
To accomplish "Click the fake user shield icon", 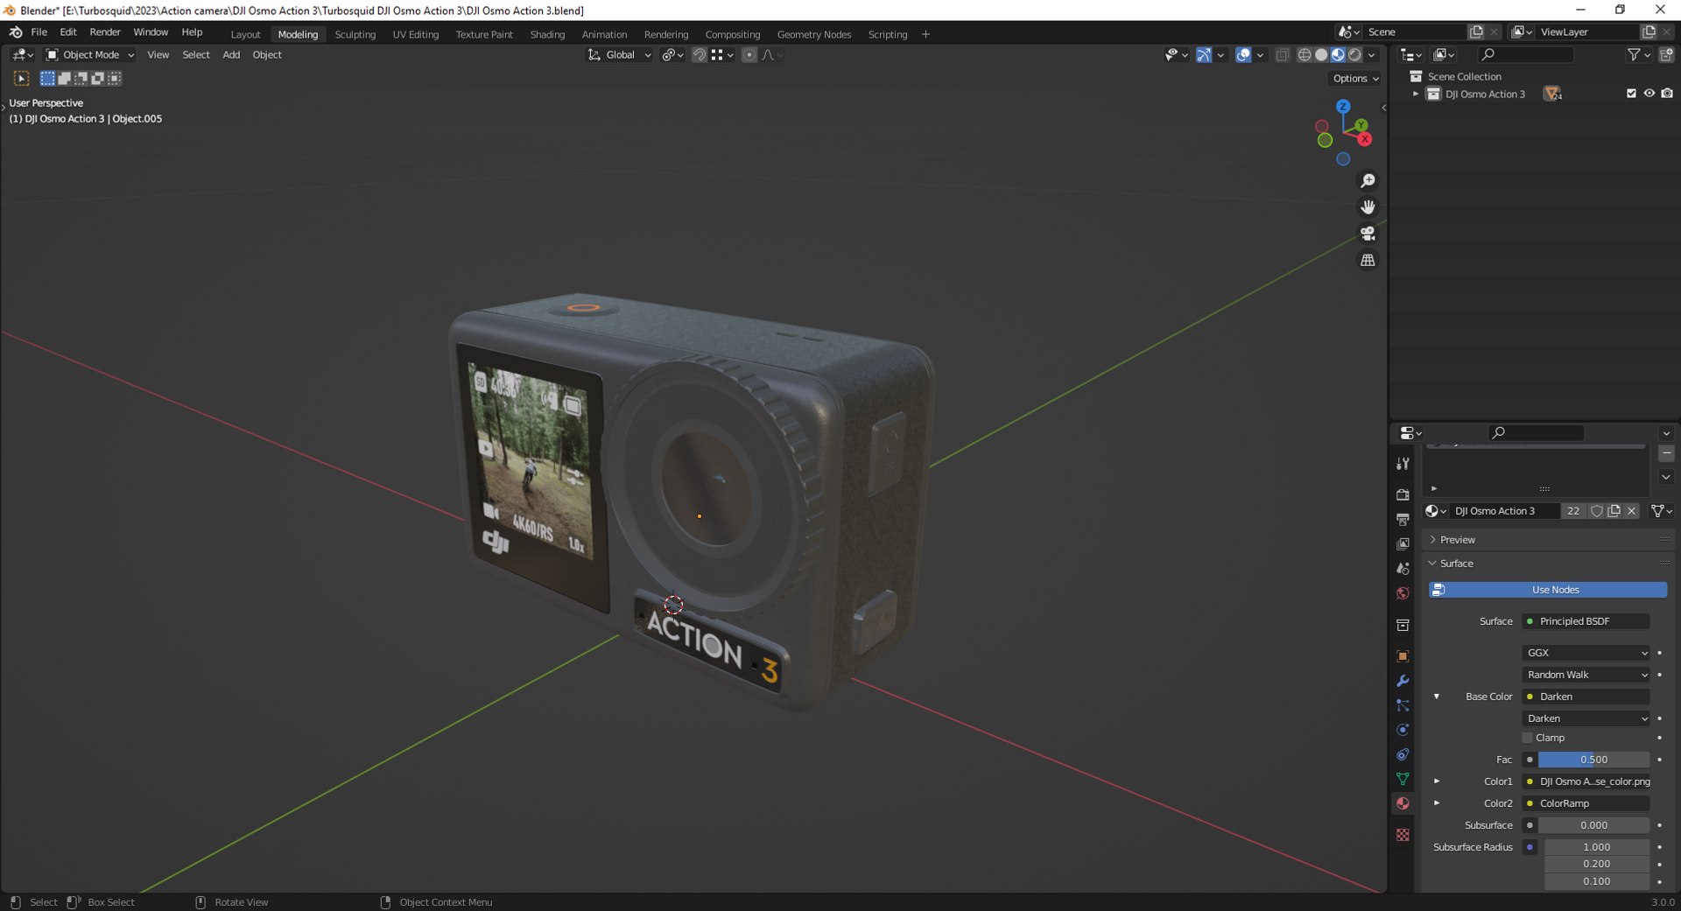I will [x=1597, y=511].
